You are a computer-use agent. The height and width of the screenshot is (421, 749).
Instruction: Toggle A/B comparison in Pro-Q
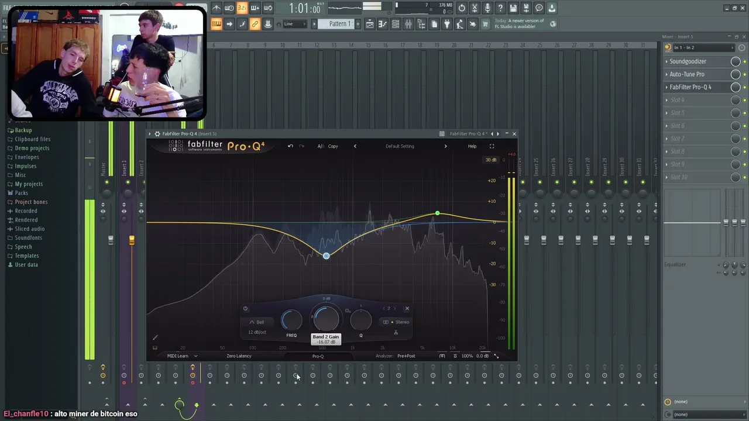click(x=321, y=146)
